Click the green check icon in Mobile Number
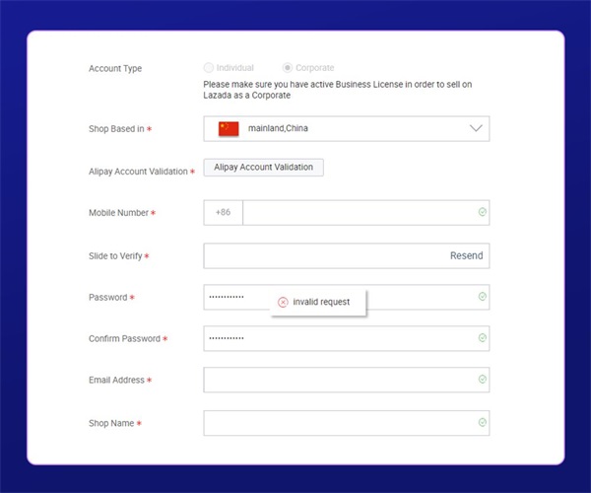Image resolution: width=591 pixels, height=493 pixels. point(482,213)
